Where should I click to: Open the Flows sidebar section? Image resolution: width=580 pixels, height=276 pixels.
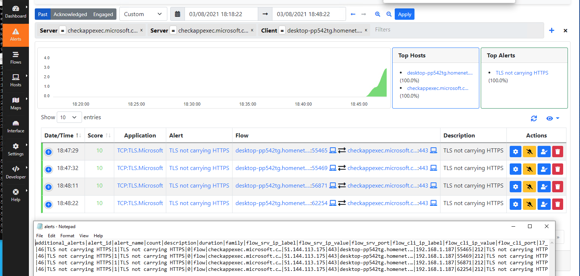tap(15, 58)
